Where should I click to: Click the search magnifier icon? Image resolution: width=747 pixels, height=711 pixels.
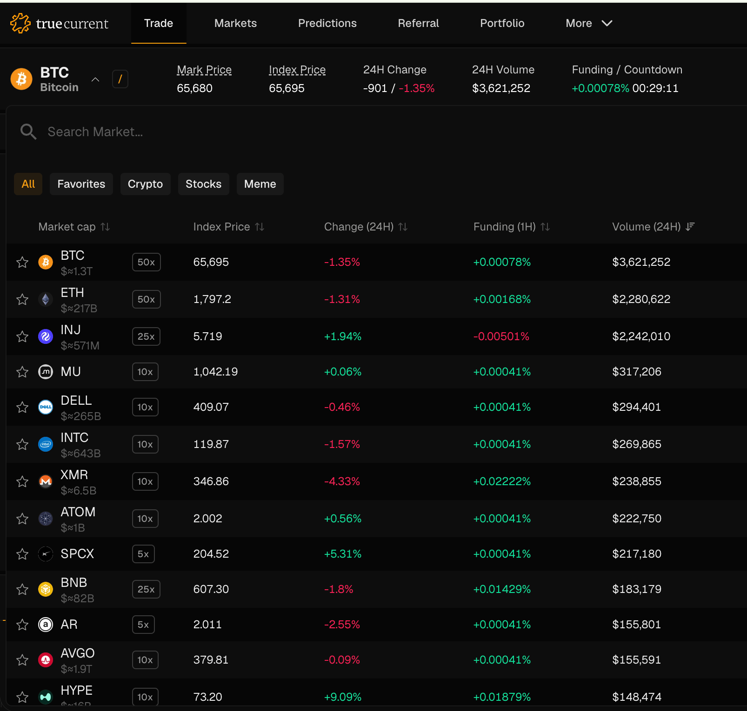pyautogui.click(x=28, y=132)
